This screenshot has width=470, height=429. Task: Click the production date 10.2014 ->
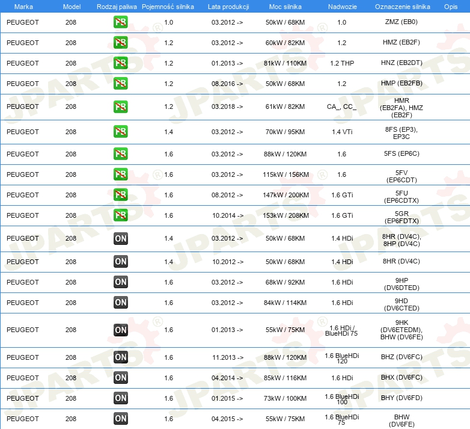[x=228, y=215]
